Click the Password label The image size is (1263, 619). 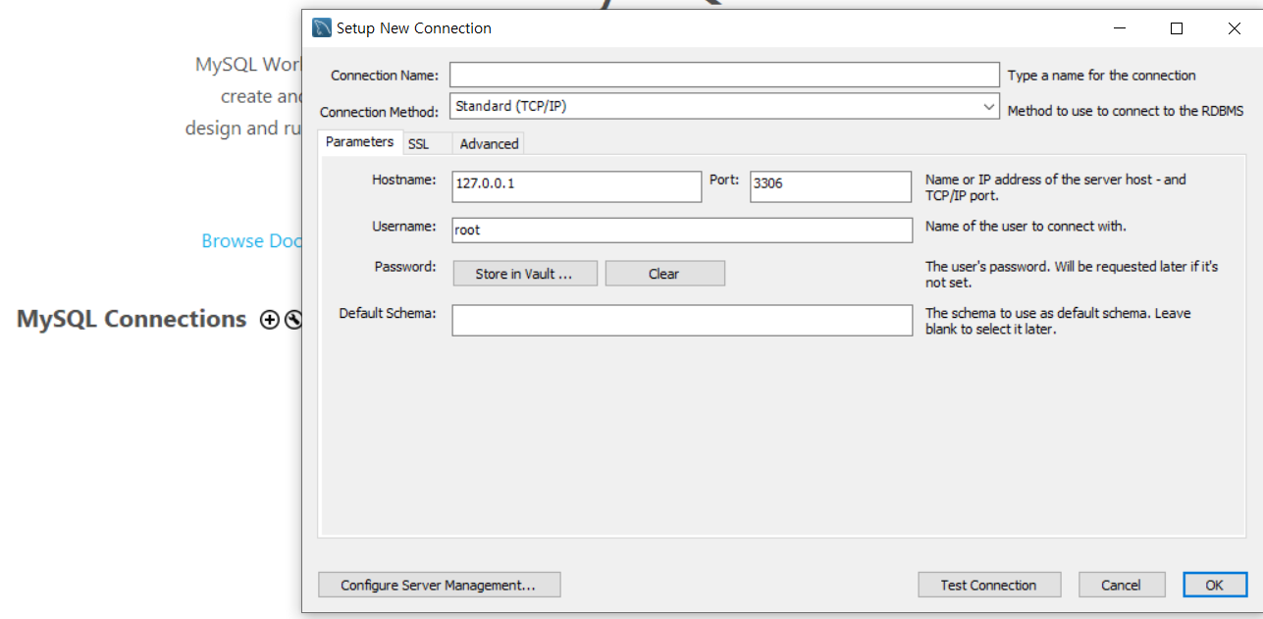[404, 267]
